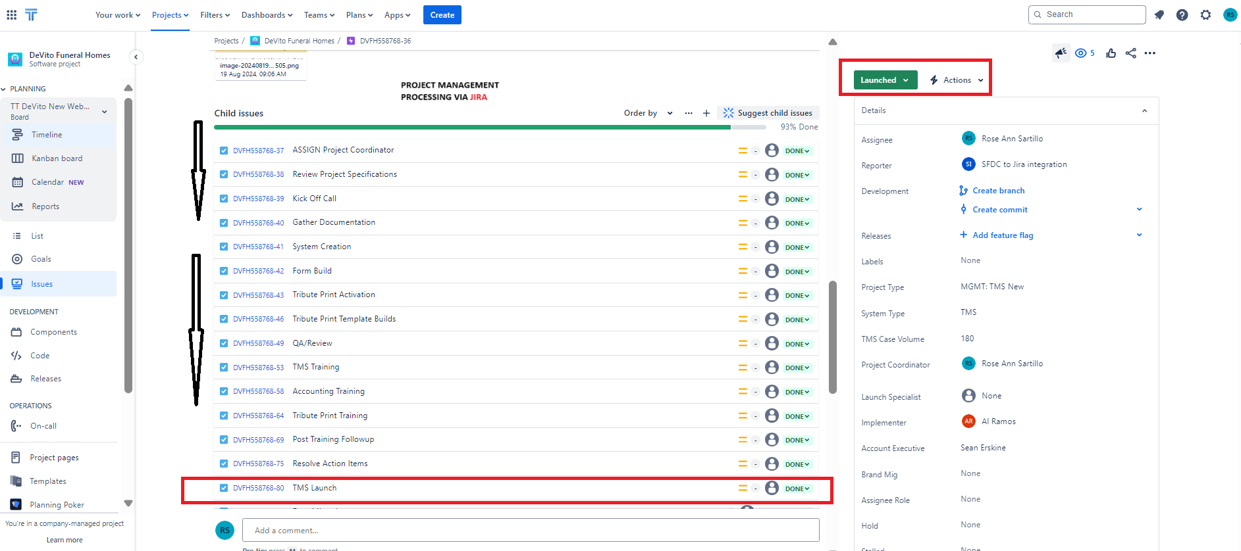This screenshot has width=1241, height=551.
Task: Click checkbox icon for Kick Off Call
Action: point(224,199)
